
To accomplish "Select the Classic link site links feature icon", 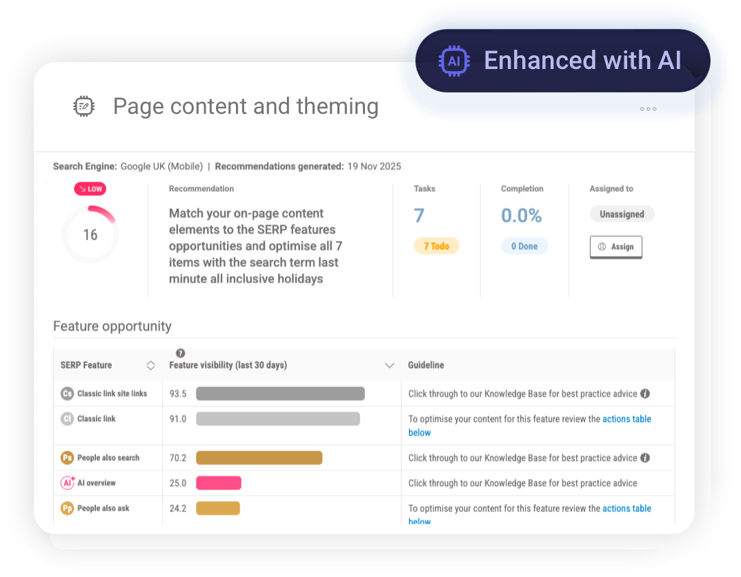I will (66, 393).
